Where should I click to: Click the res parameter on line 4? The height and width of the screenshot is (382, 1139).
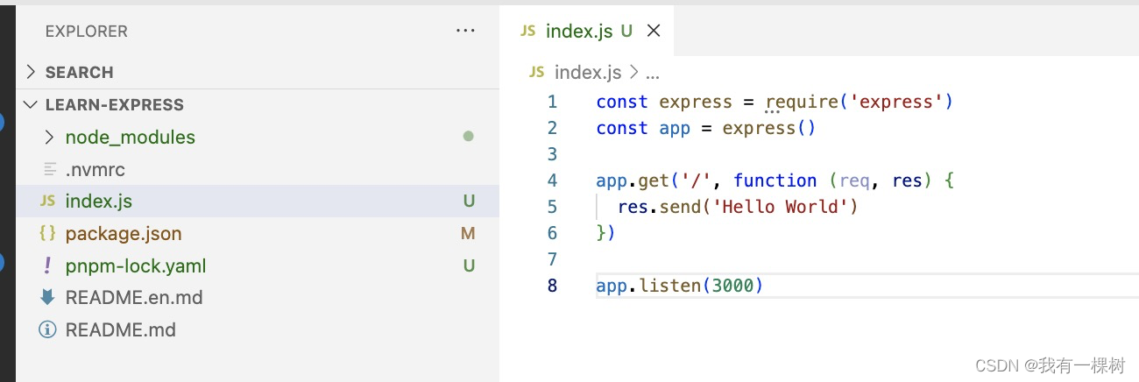coord(908,180)
